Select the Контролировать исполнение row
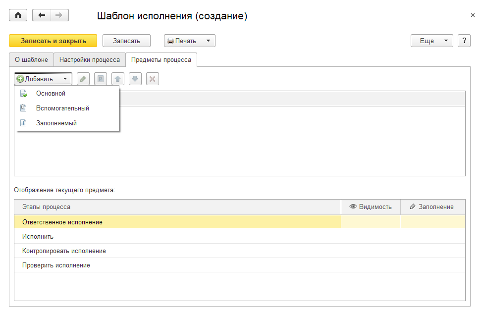The image size is (482, 312). 64,251
